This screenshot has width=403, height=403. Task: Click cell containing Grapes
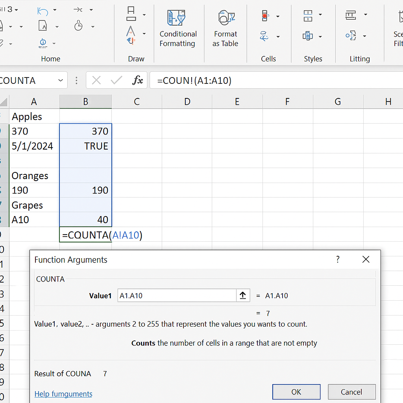point(34,205)
